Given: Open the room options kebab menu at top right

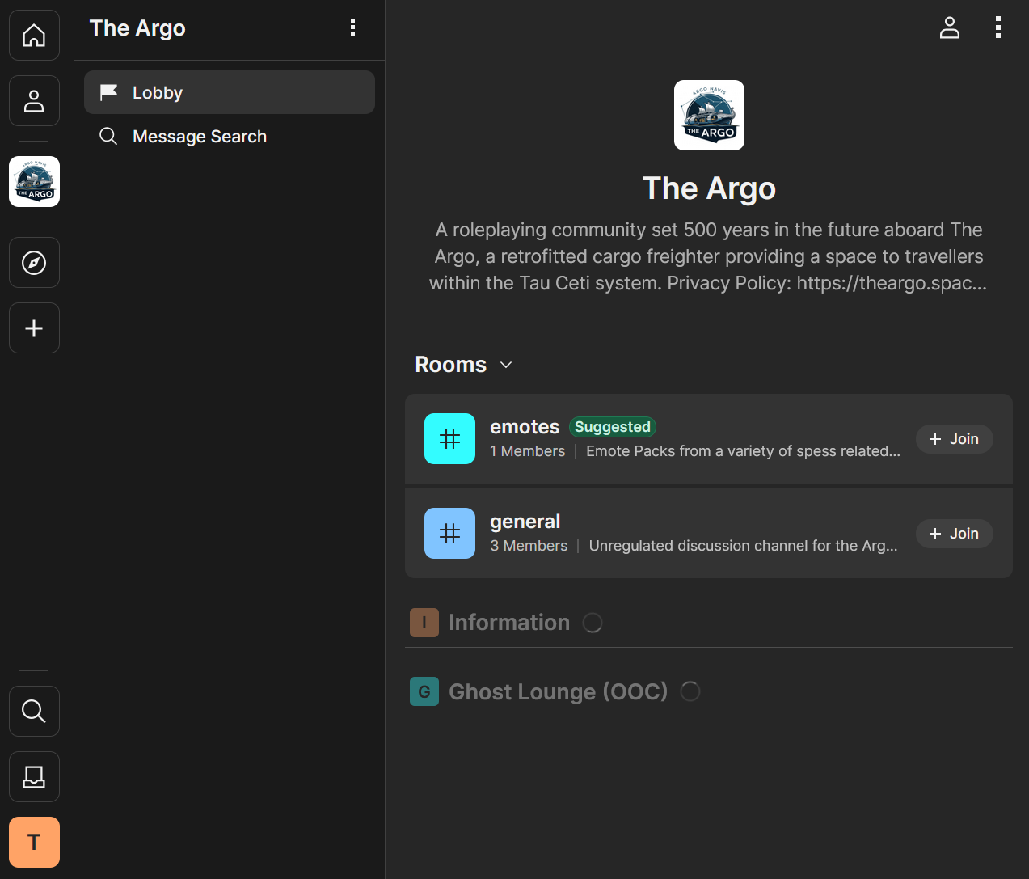Looking at the screenshot, I should click(998, 27).
